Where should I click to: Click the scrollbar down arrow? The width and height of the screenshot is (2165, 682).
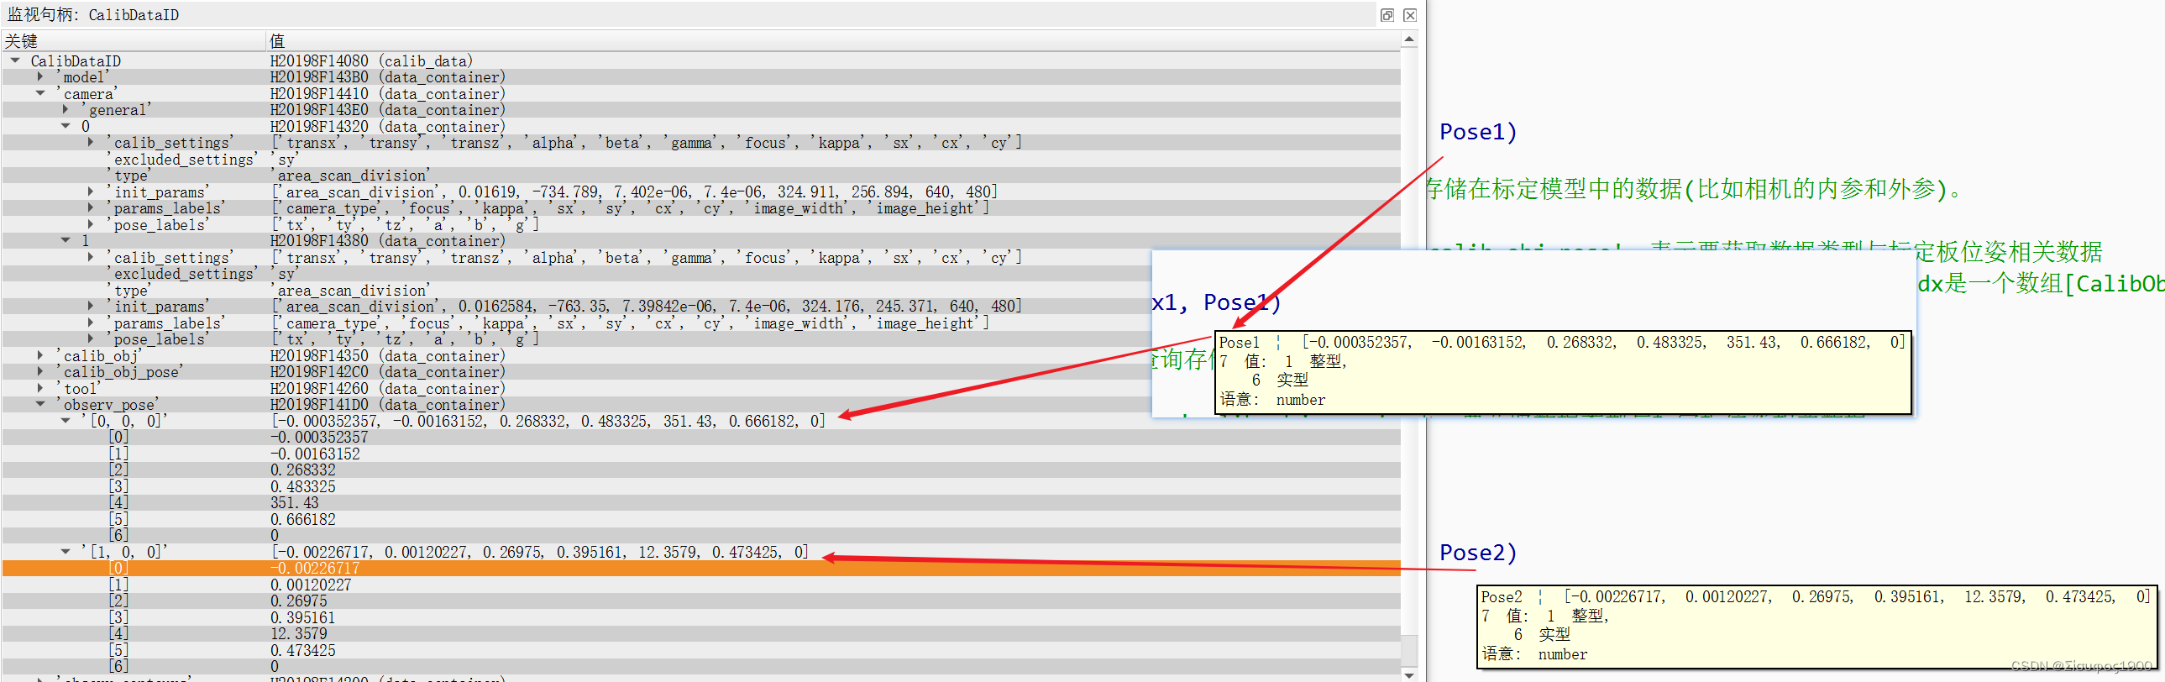(1409, 674)
